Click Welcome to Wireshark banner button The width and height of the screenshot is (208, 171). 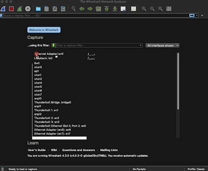tap(44, 30)
